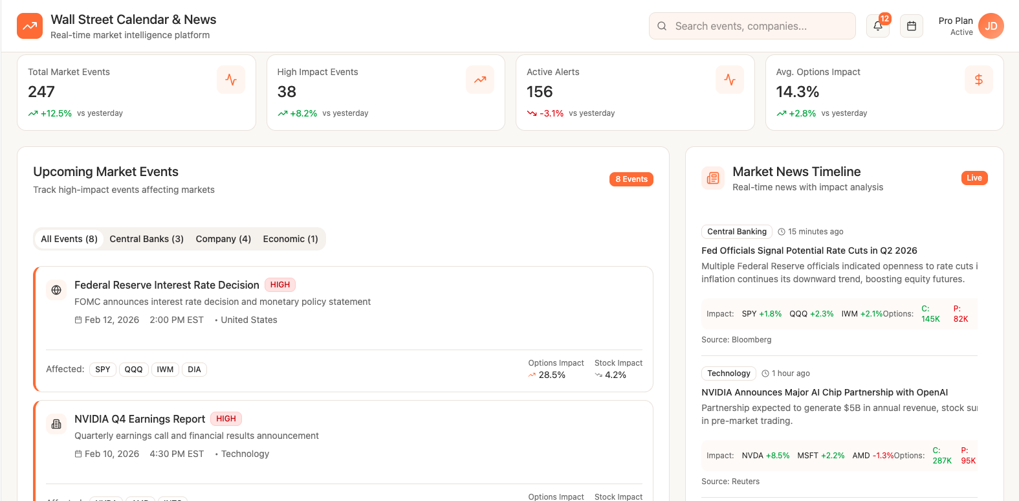Select the SPY affected ticker chip
Screen dimensions: 1019x501
pyautogui.click(x=103, y=370)
